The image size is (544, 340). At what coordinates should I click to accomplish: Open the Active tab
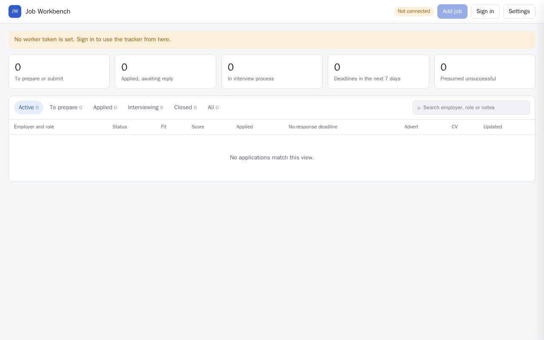28,108
